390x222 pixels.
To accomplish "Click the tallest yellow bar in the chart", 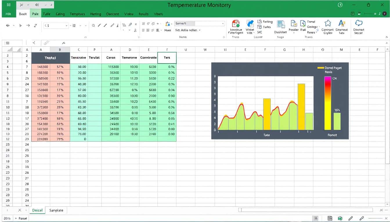I will pyautogui.click(x=301, y=107).
